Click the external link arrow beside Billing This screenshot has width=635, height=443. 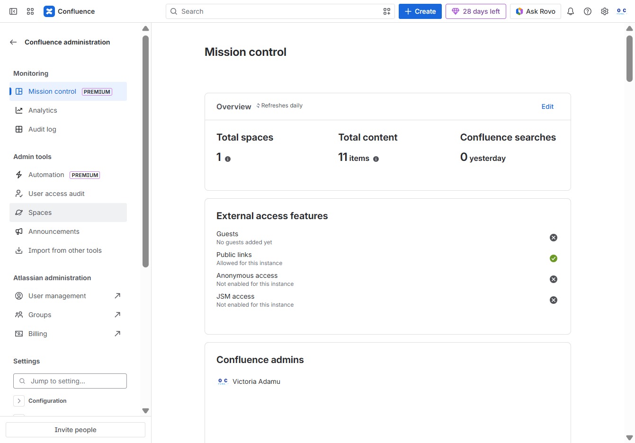click(x=117, y=334)
